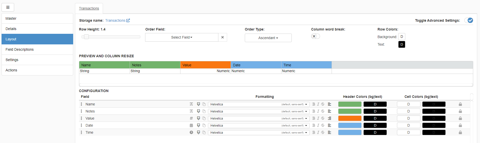Toggle italic for Name field
Screen dimensions: 480x143
coord(318,104)
